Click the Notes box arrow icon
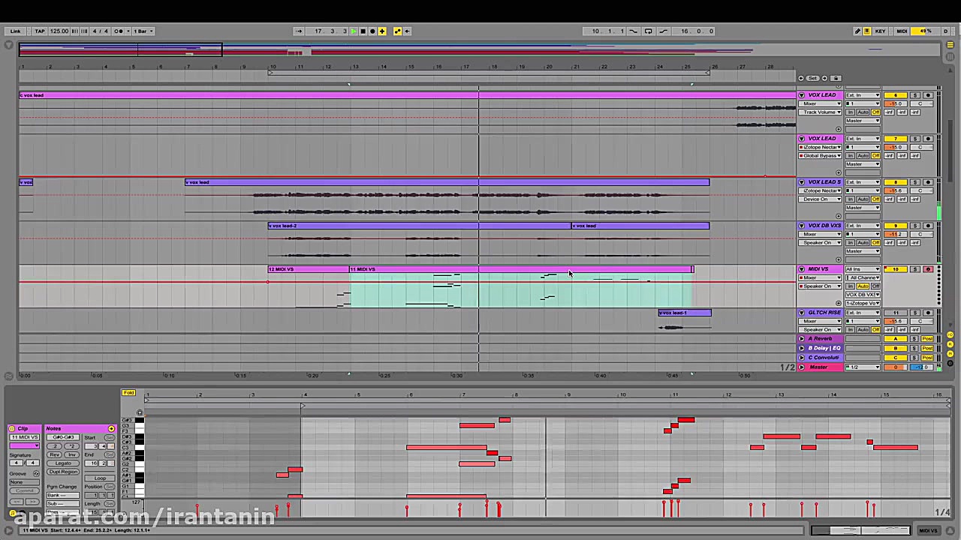This screenshot has height=540, width=961. click(111, 428)
